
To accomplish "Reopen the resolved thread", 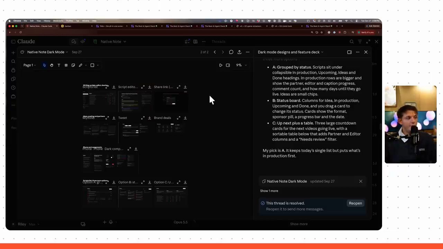I will pyautogui.click(x=355, y=203).
